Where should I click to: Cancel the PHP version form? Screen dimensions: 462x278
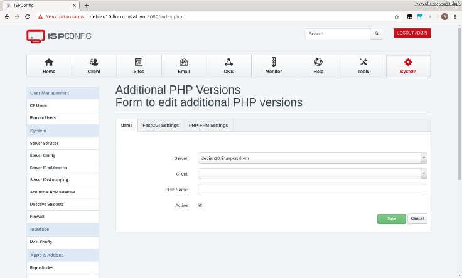[x=417, y=218]
